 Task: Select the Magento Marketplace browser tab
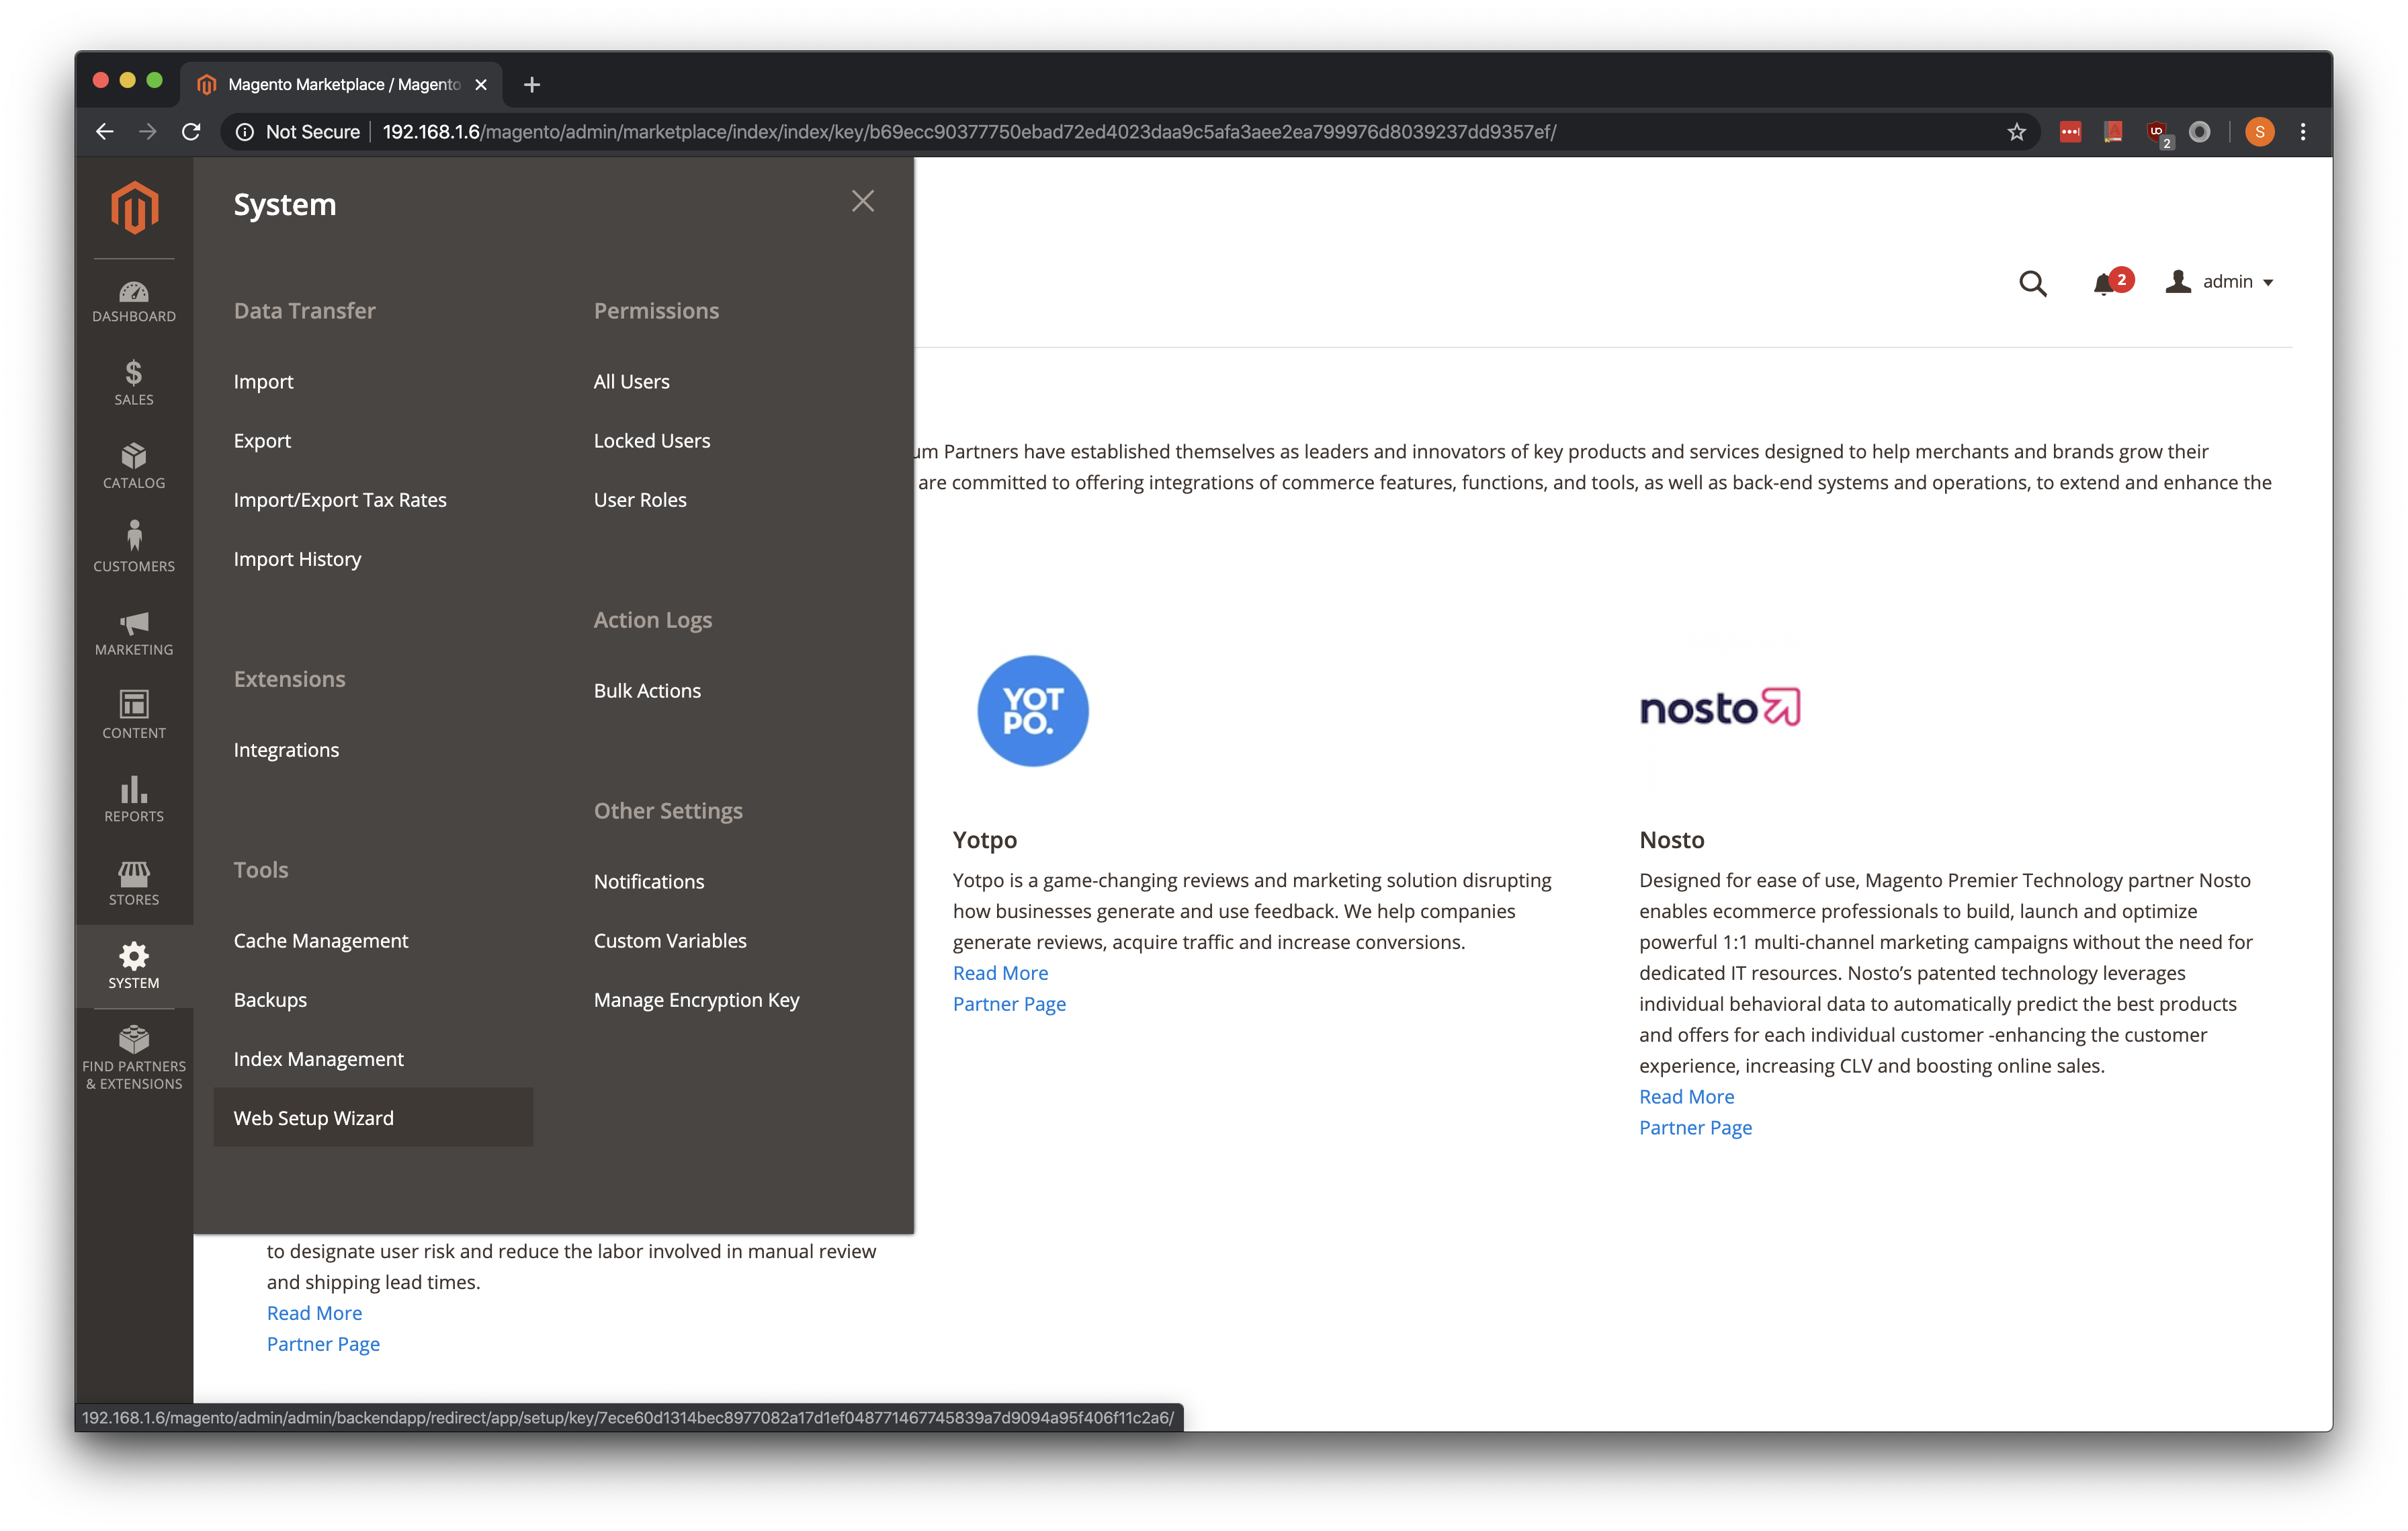342,85
